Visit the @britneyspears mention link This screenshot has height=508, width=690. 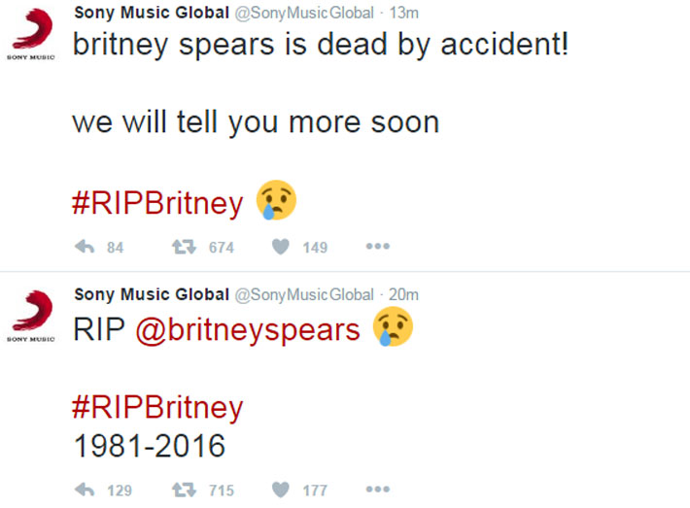[x=248, y=329]
